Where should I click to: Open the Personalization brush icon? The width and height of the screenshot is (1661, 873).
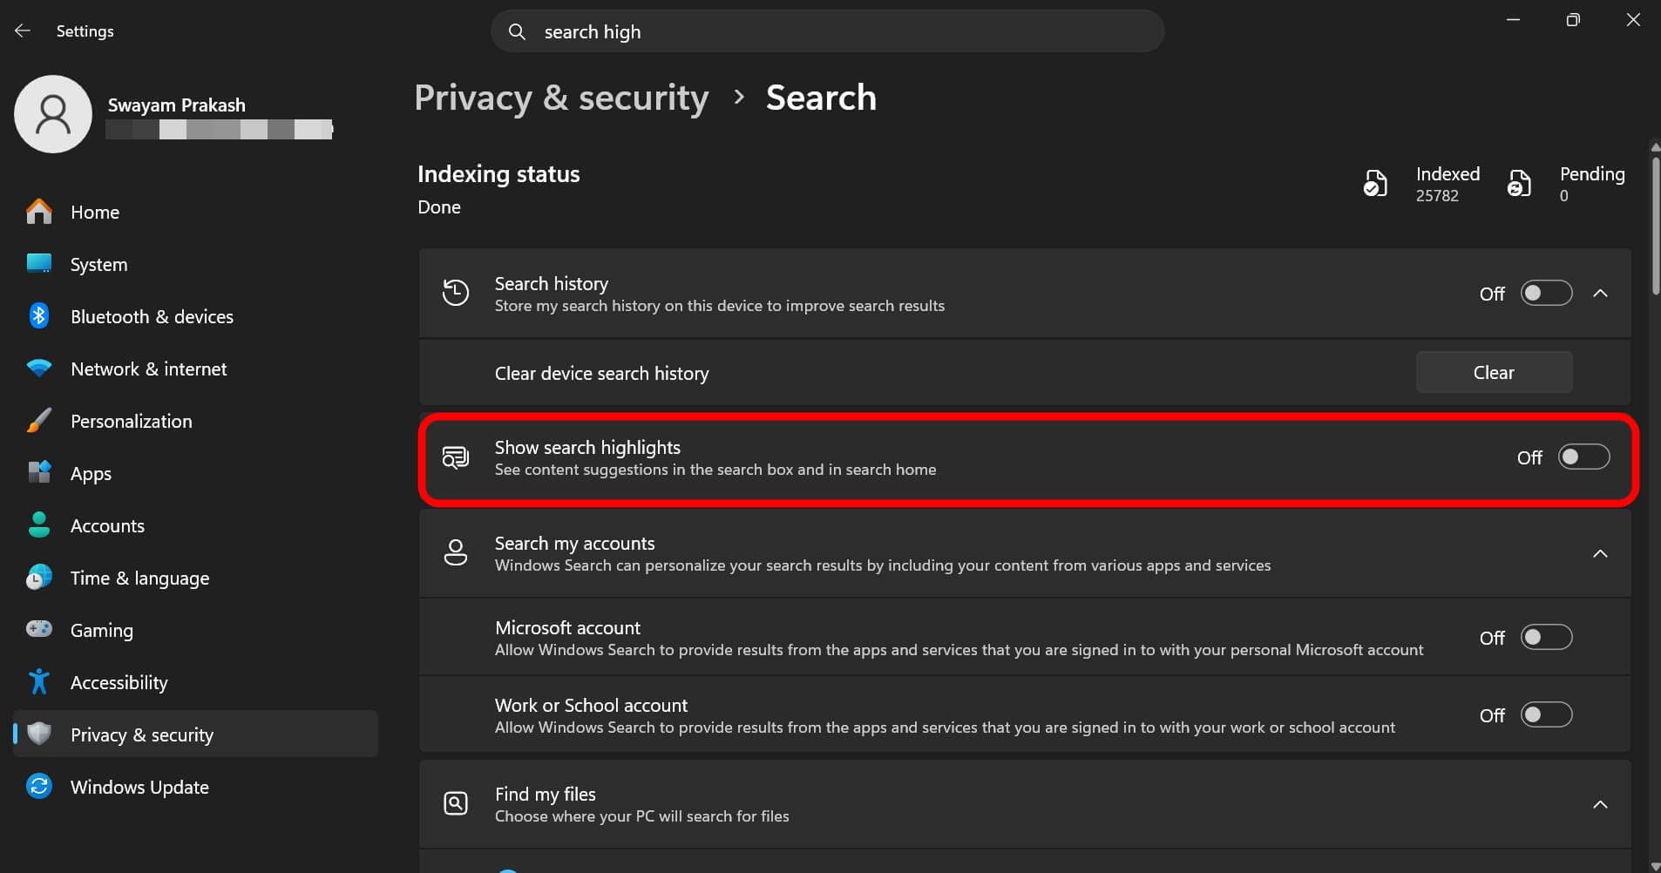coord(39,421)
